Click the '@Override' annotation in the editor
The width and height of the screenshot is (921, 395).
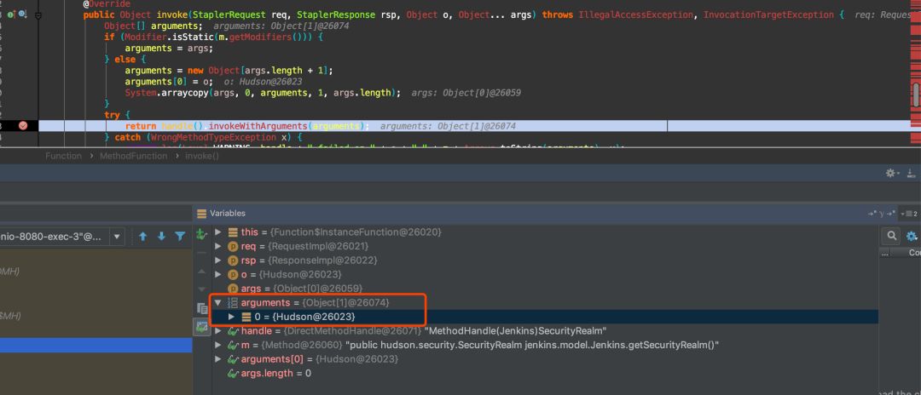107,3
